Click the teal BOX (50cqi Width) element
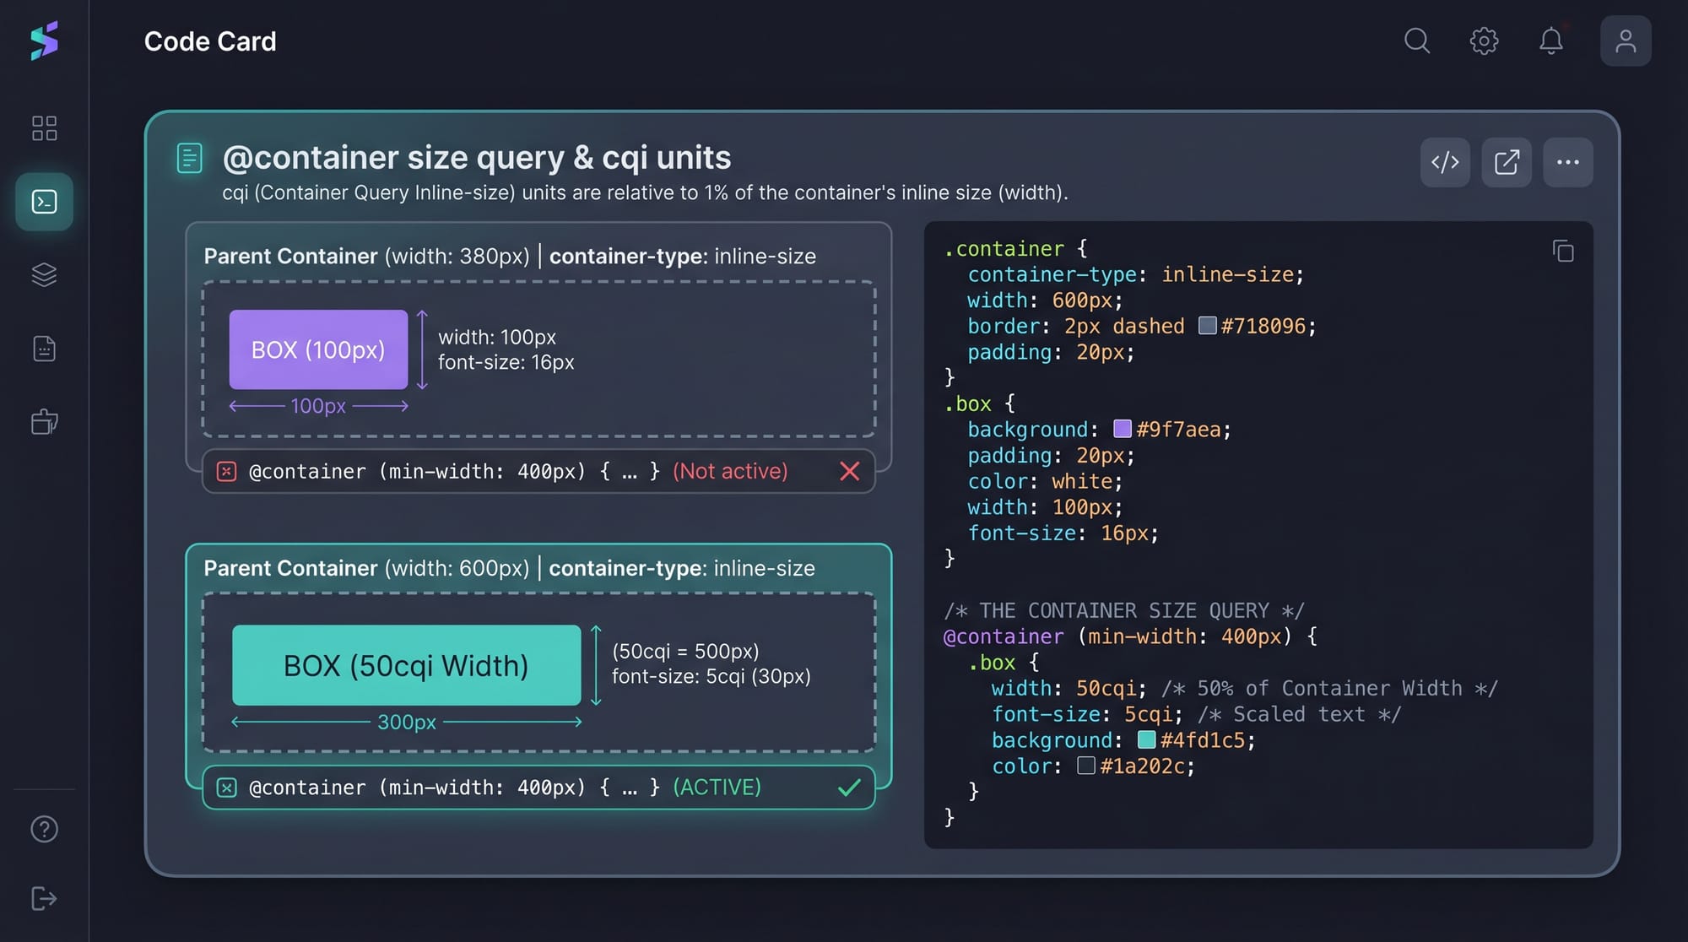 (x=406, y=665)
